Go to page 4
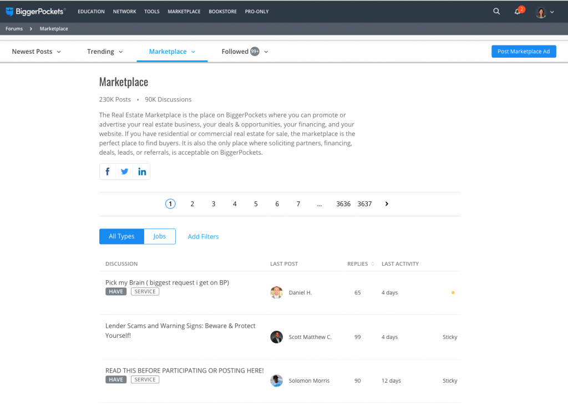Screen dimensions: 568x406 tap(235, 204)
